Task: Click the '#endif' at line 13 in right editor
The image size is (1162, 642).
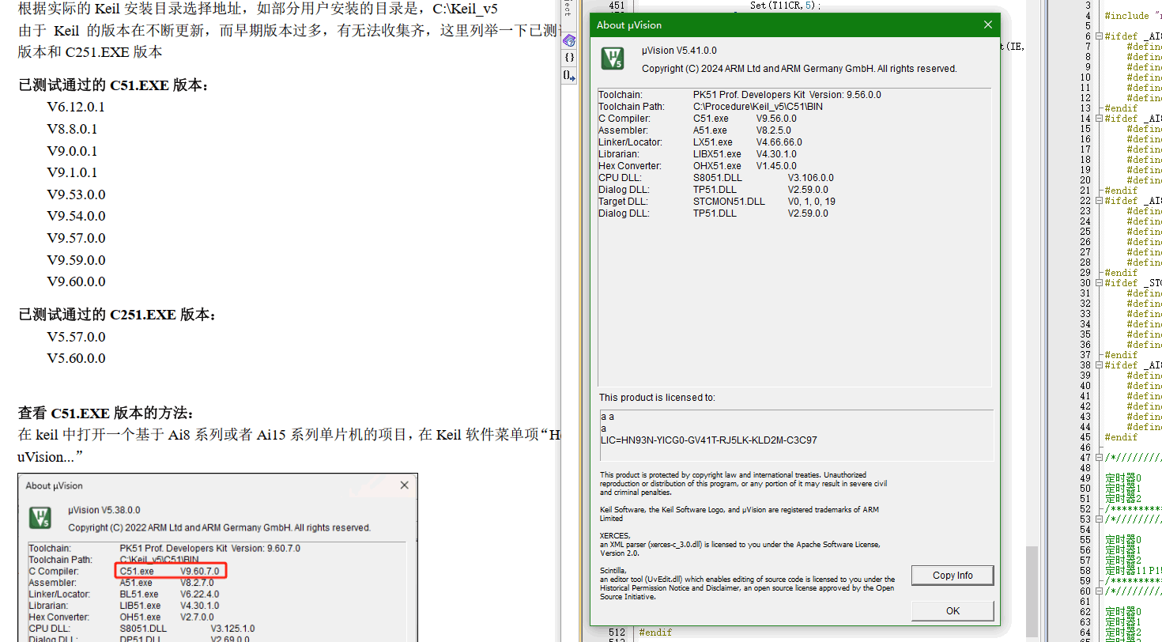Action: (x=1120, y=108)
